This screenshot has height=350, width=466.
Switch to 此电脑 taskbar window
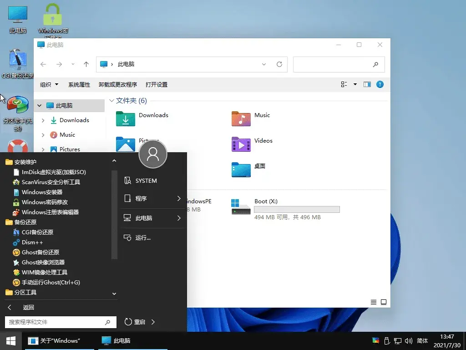133,341
